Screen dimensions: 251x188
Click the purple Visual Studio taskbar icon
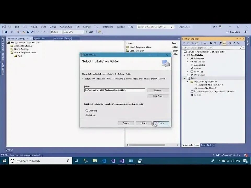(122, 161)
